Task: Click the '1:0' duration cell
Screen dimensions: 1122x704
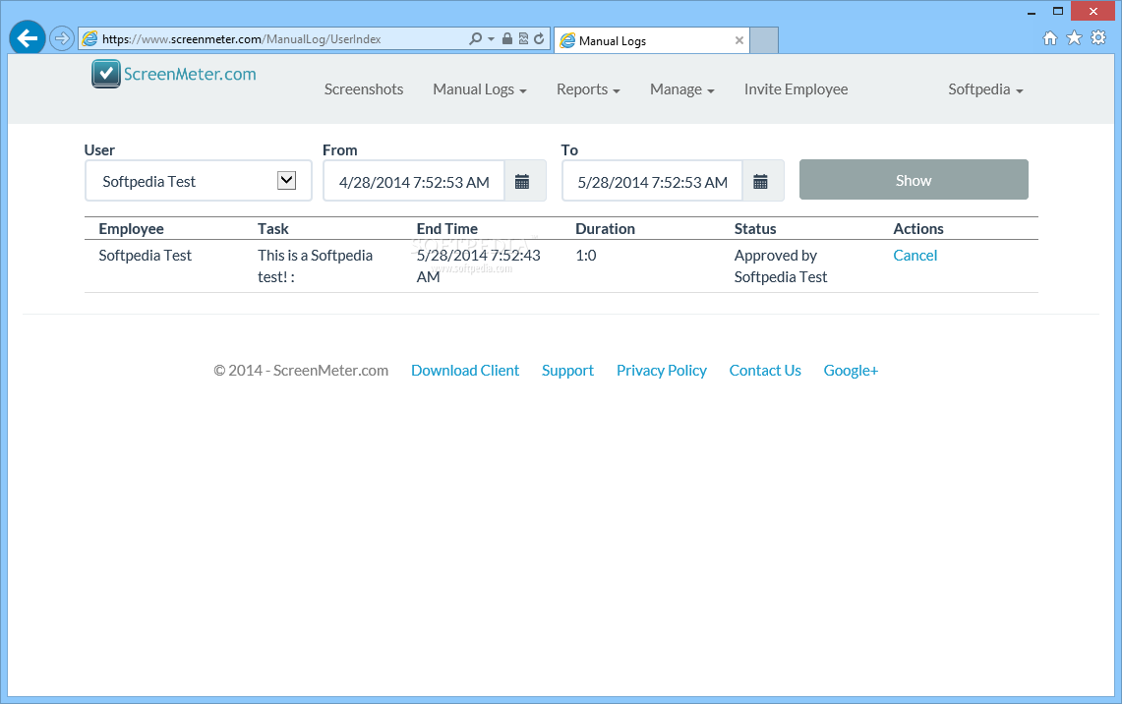Action: pos(585,256)
